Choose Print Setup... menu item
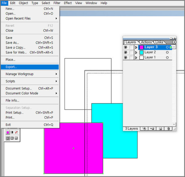Image resolution: width=185 pixels, height=177 pixels. click(x=30, y=113)
